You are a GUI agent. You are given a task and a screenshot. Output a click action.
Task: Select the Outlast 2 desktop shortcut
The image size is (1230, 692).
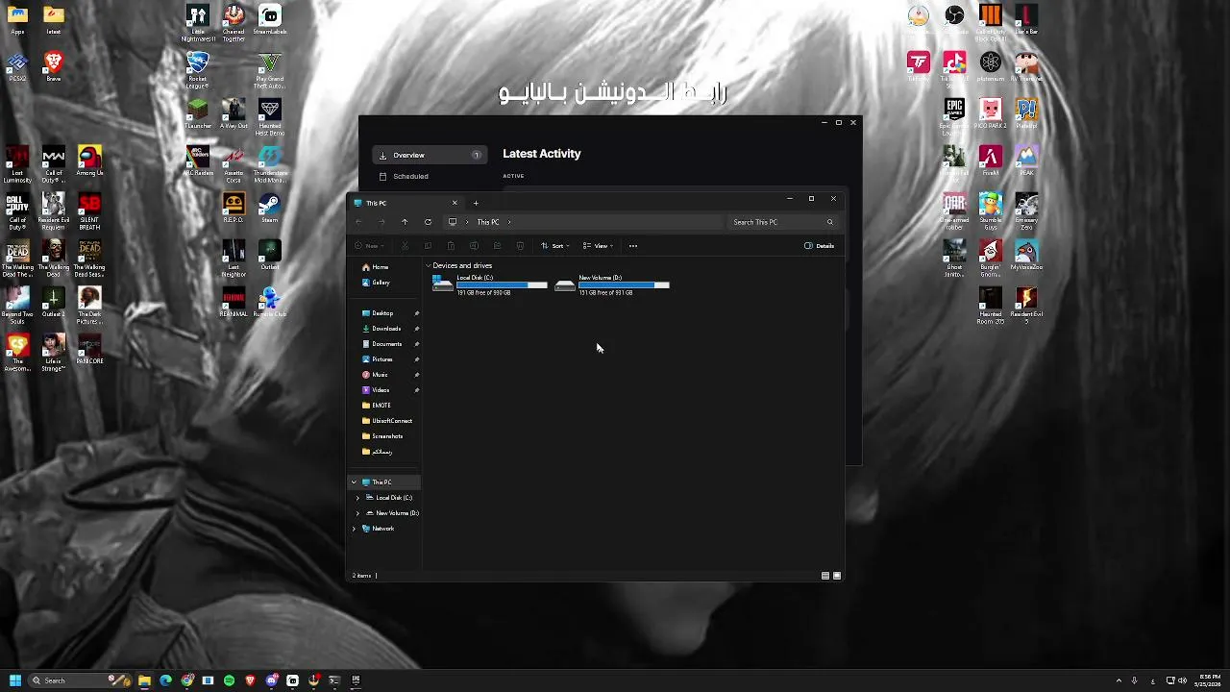click(x=54, y=302)
